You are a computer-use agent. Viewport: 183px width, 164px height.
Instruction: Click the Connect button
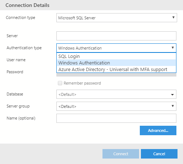click(121, 154)
